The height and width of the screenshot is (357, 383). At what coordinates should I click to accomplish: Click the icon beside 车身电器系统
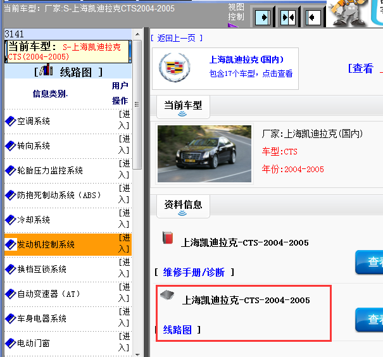11,318
